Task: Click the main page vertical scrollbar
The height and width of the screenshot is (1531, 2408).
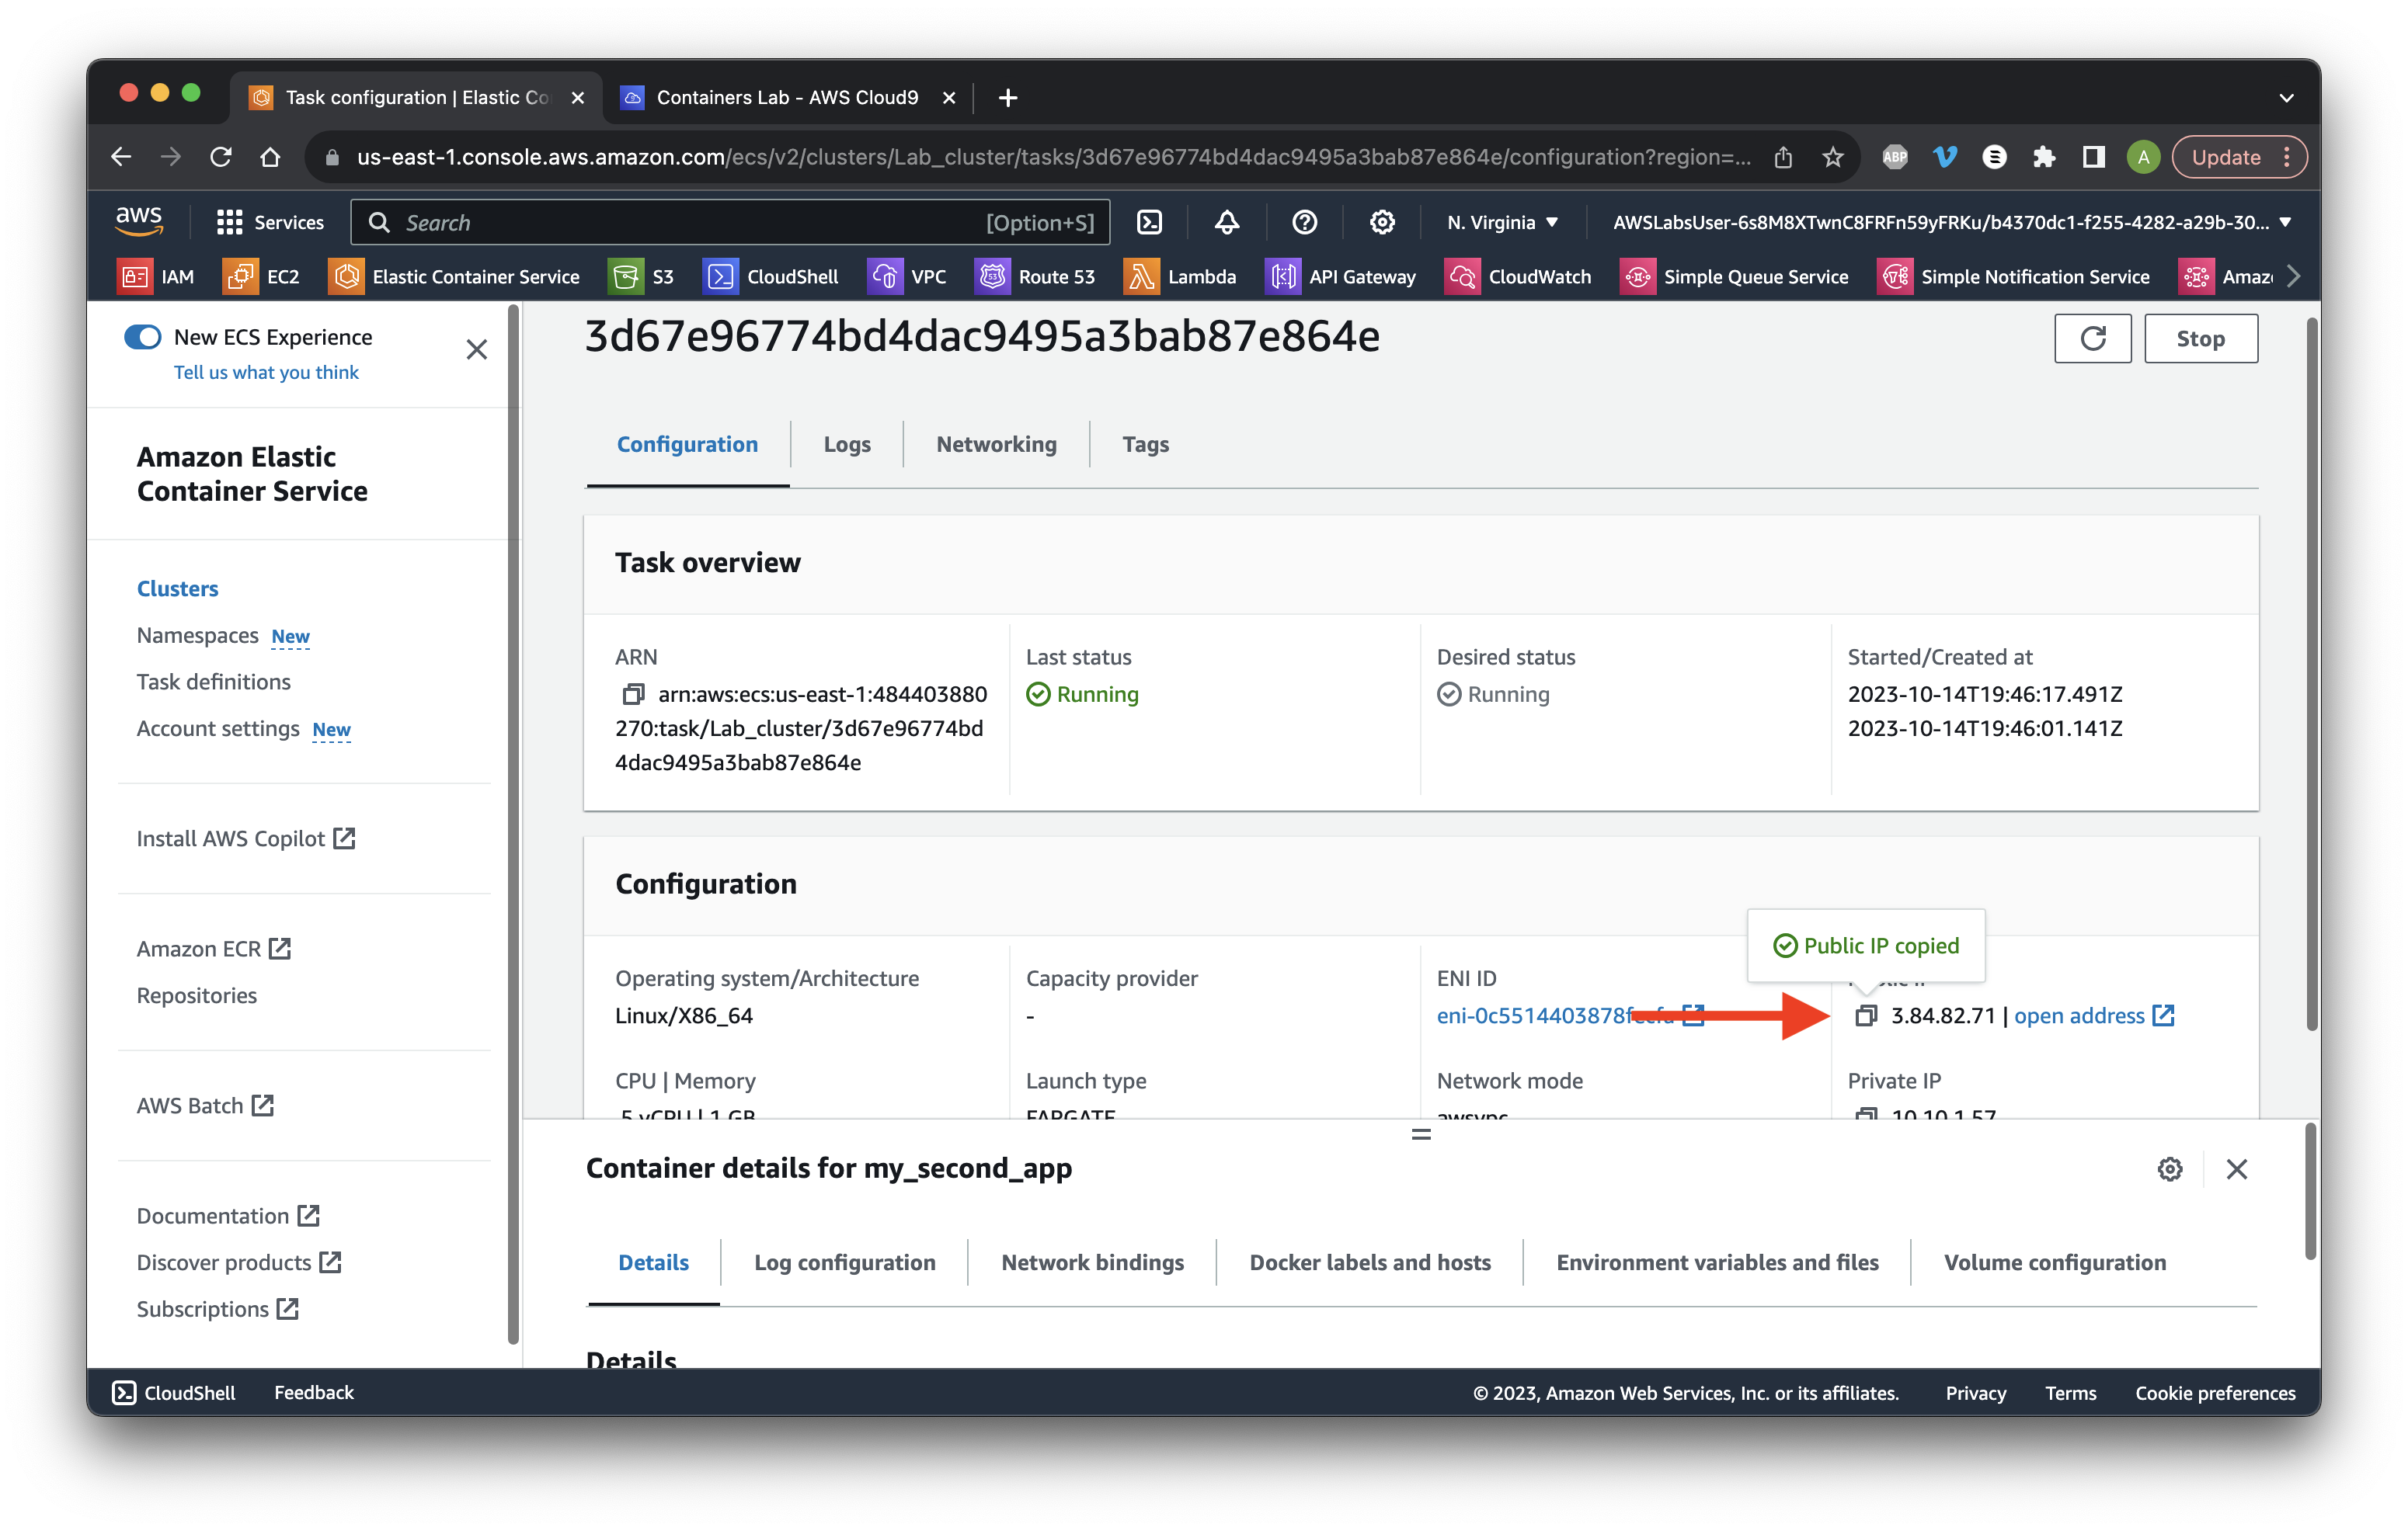Action: pyautogui.click(x=2311, y=674)
